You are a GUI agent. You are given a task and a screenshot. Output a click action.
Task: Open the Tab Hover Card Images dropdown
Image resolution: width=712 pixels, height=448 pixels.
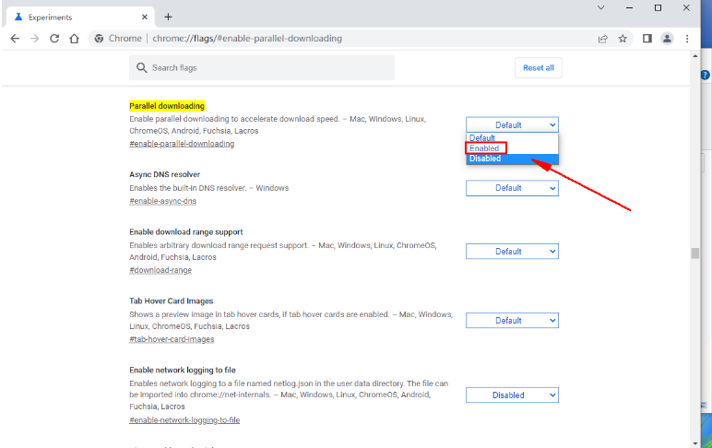(512, 320)
